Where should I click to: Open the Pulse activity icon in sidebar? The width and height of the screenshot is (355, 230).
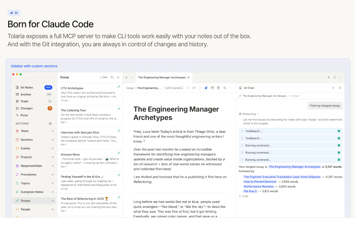(17, 115)
